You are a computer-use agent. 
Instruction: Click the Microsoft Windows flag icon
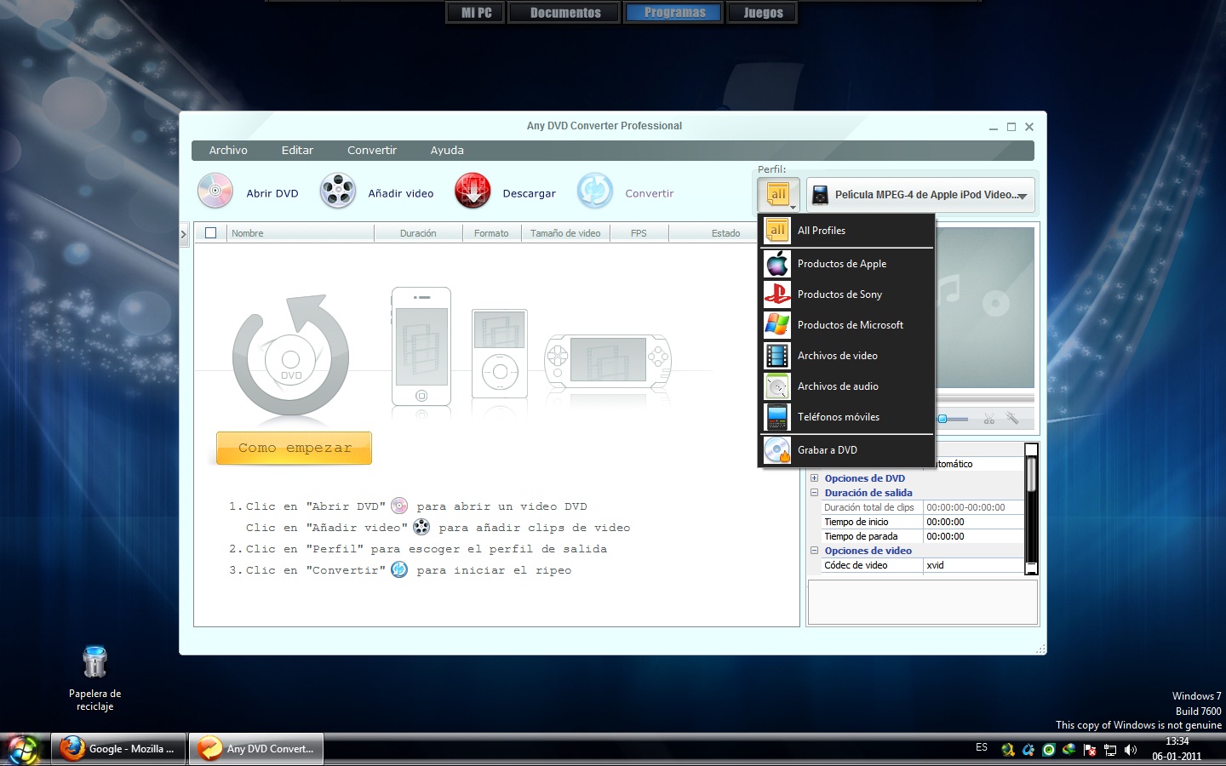pyautogui.click(x=777, y=325)
